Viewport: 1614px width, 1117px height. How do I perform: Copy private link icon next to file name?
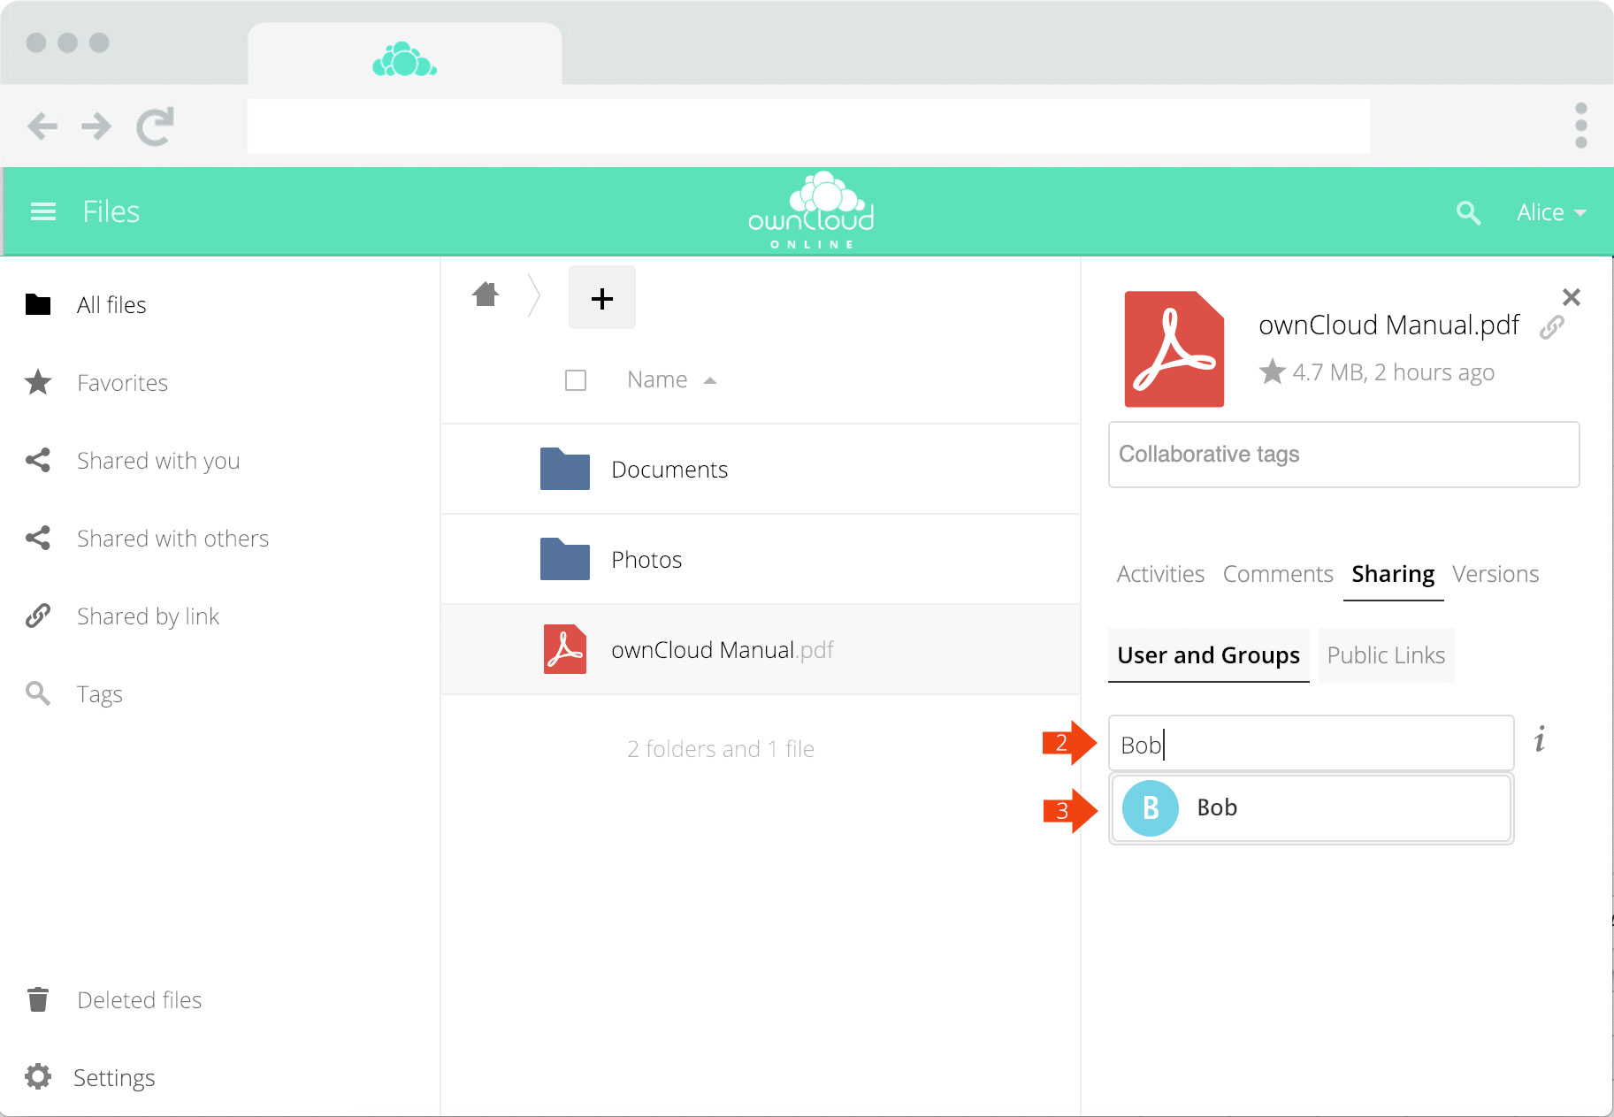[x=1552, y=327]
